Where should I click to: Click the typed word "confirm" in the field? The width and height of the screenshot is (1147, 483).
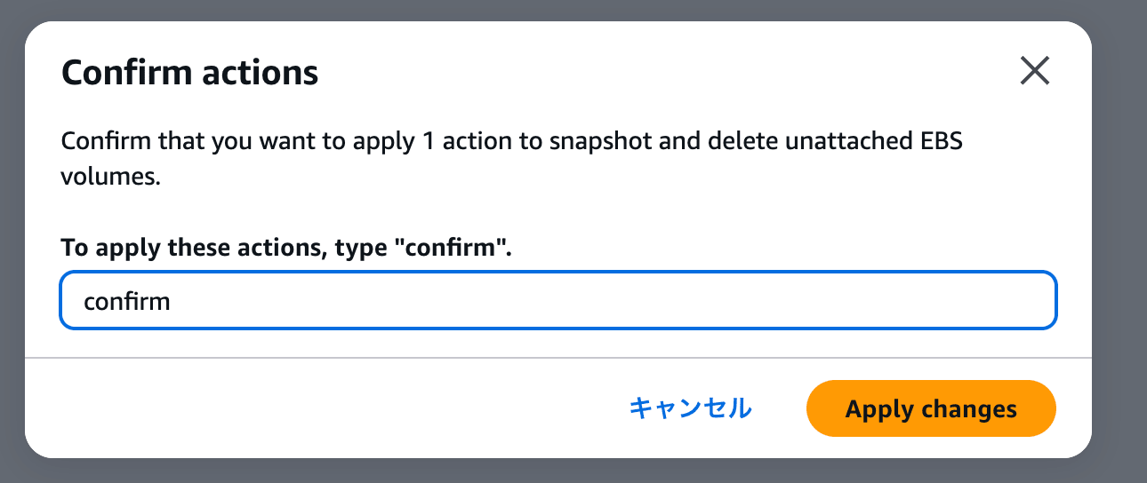(126, 301)
